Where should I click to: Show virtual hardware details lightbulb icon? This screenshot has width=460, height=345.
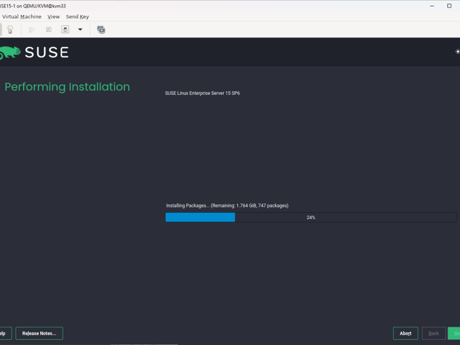[x=10, y=29]
